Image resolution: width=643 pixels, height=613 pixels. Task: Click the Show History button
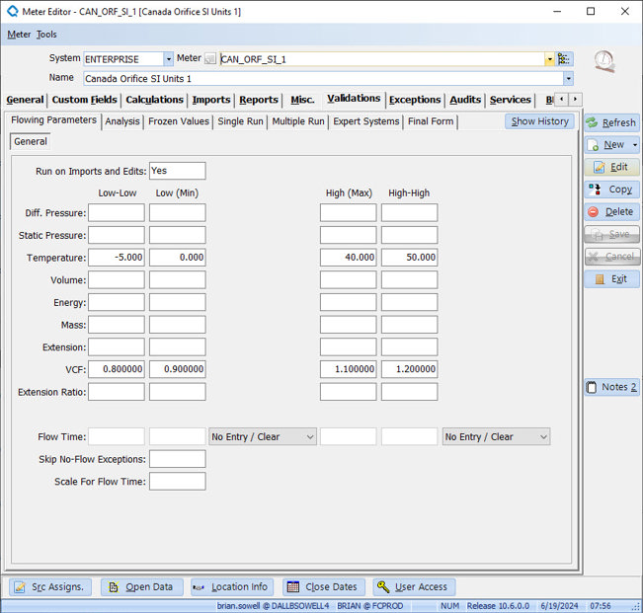point(539,121)
